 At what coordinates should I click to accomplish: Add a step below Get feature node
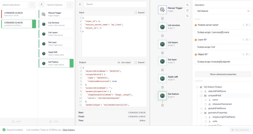coord(162,105)
